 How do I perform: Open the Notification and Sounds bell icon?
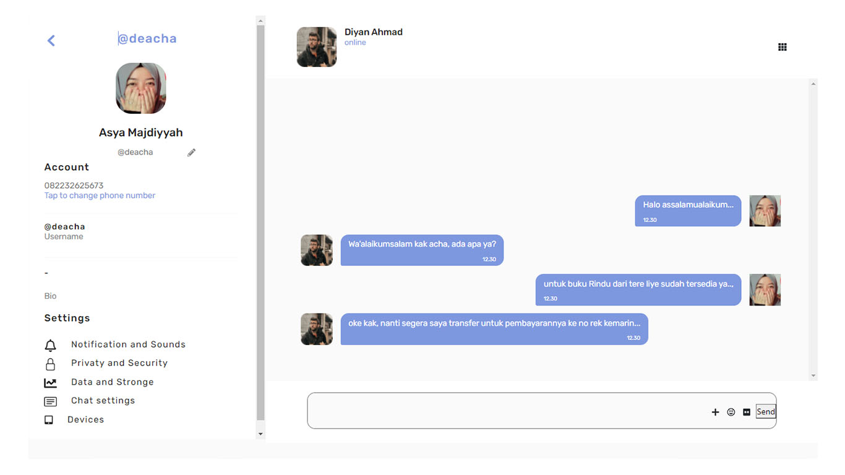coord(51,344)
